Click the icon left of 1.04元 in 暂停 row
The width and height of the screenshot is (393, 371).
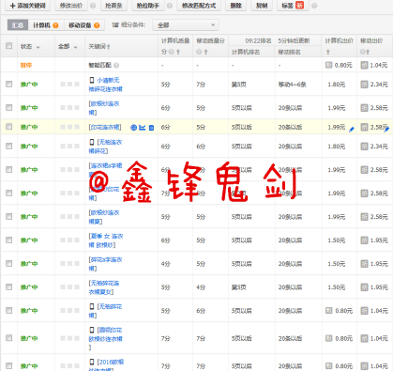(x=364, y=65)
